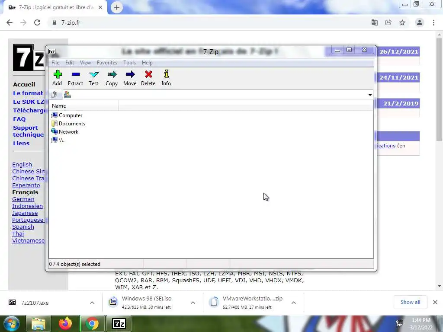443x332 pixels.
Task: Open the Edit menu
Action: pyautogui.click(x=70, y=63)
